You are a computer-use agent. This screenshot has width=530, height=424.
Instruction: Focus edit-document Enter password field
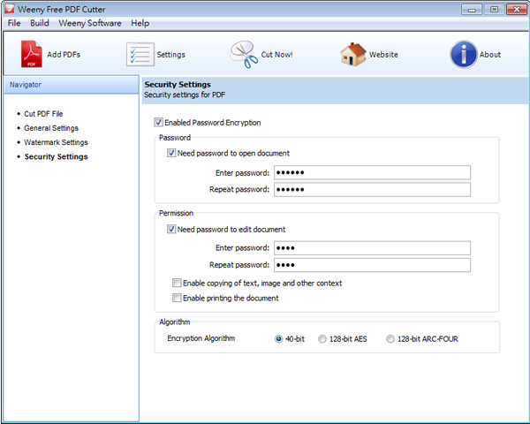point(372,248)
